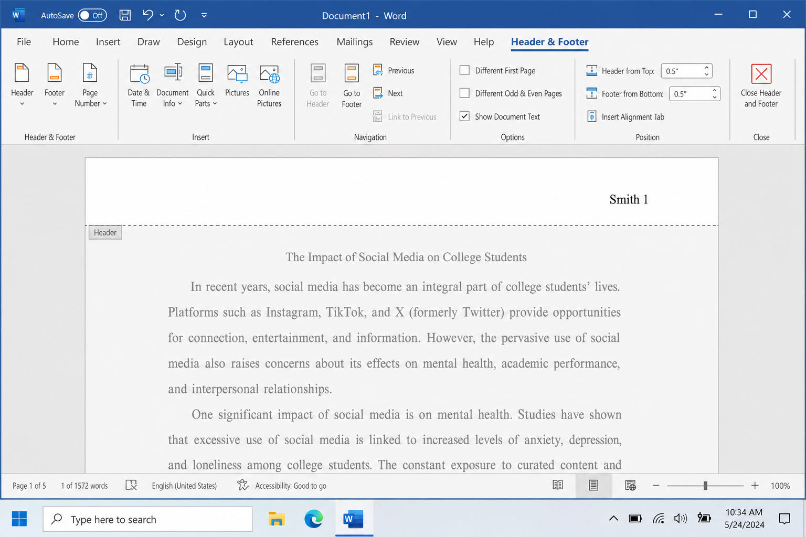Jump to the Next header
Image resolution: width=806 pixels, height=537 pixels.
(x=388, y=93)
